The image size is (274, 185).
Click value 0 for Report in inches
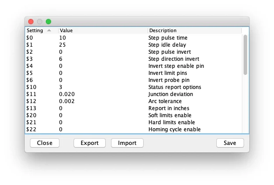click(61, 108)
